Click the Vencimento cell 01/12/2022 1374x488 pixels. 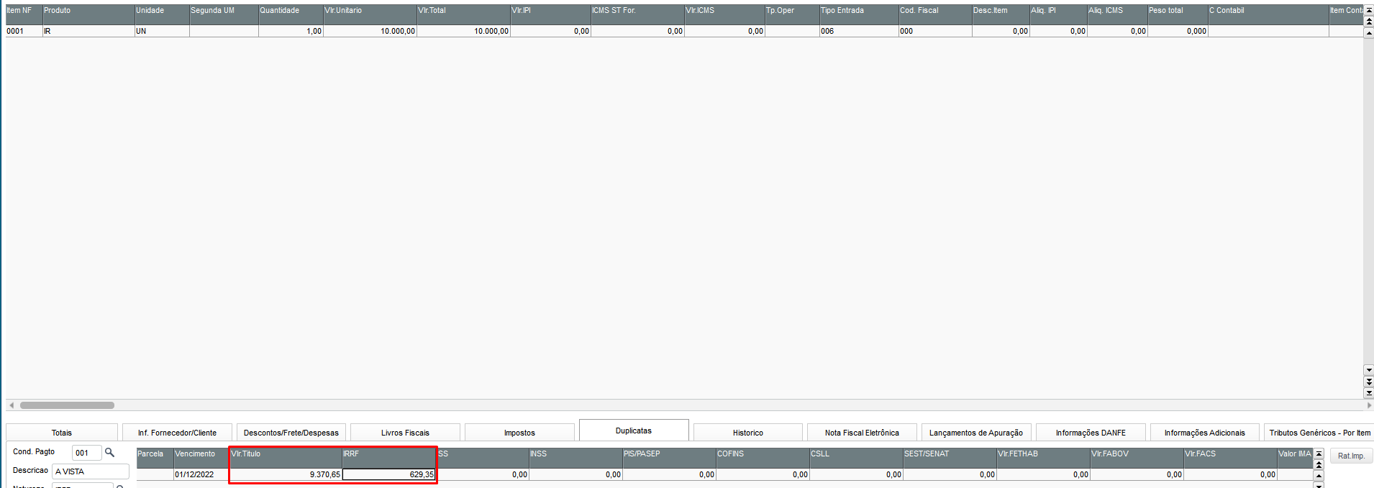pos(201,474)
